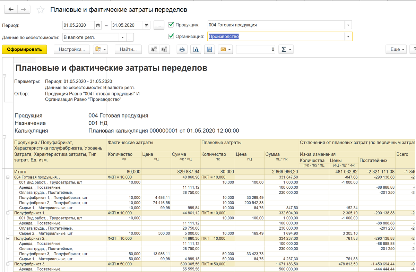The image size is (416, 272).
Task: Open the Продукция field dropdown arrow
Action: (x=348, y=25)
